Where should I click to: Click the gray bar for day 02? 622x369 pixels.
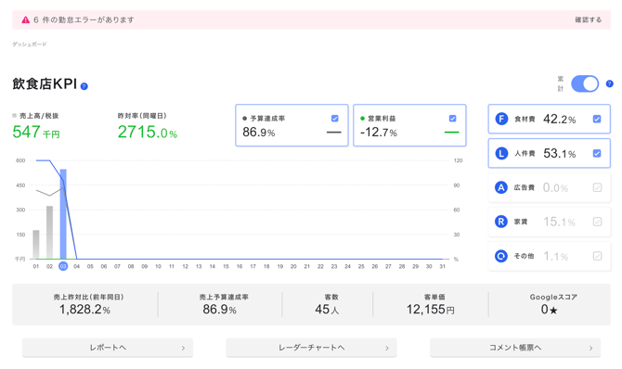click(49, 233)
